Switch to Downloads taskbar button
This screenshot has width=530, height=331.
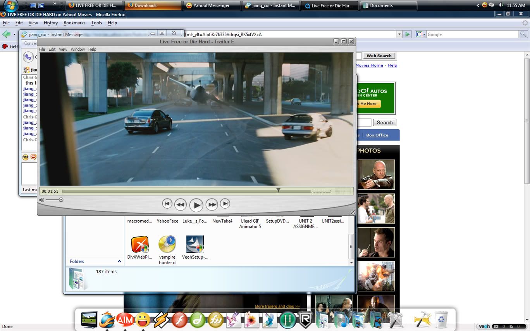click(x=153, y=5)
